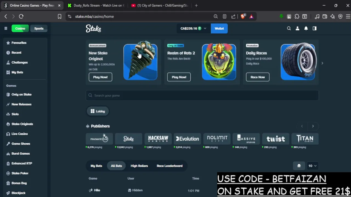Open the browser main menu hamburger
This screenshot has width=351, height=197.
coord(348,16)
